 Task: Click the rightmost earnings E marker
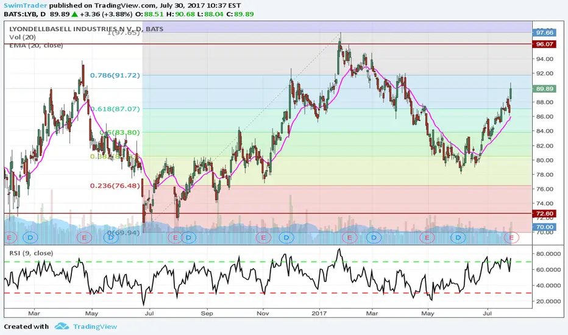511,238
